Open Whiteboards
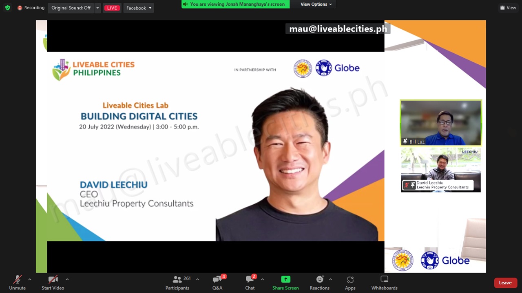The width and height of the screenshot is (522, 293). click(x=384, y=282)
